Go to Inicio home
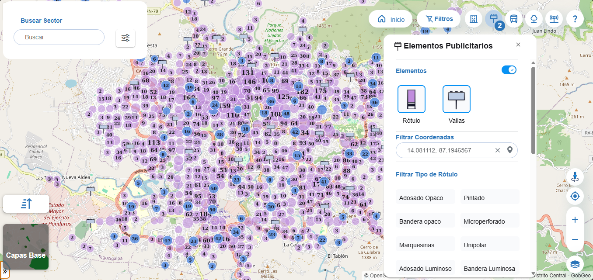Screen dimensions: 593x280 click(x=391, y=19)
